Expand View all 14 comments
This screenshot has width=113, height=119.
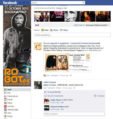(x=55, y=96)
